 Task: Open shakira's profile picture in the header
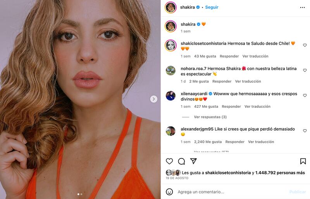(x=170, y=7)
